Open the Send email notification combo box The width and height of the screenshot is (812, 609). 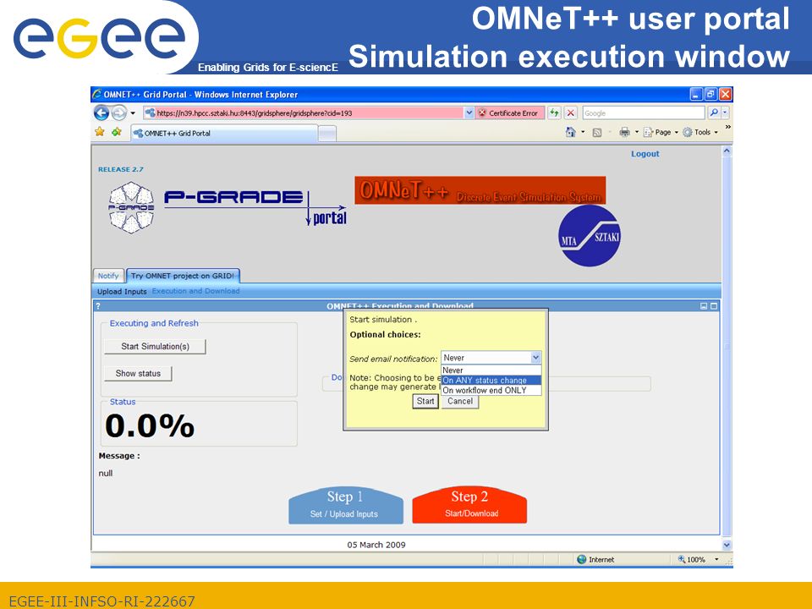tap(491, 357)
